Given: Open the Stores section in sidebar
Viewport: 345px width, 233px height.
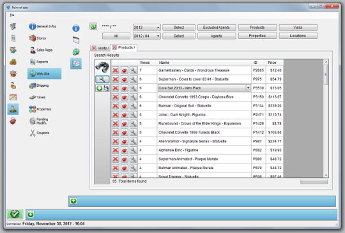Looking at the screenshot, I should point(38,38).
